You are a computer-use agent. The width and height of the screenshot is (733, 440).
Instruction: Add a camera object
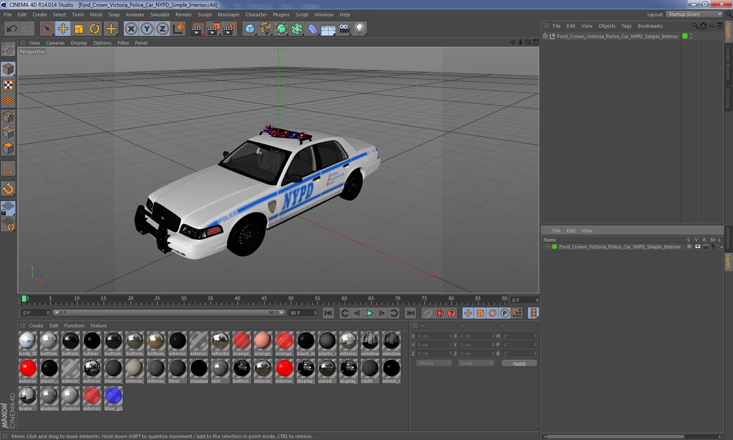tap(344, 29)
